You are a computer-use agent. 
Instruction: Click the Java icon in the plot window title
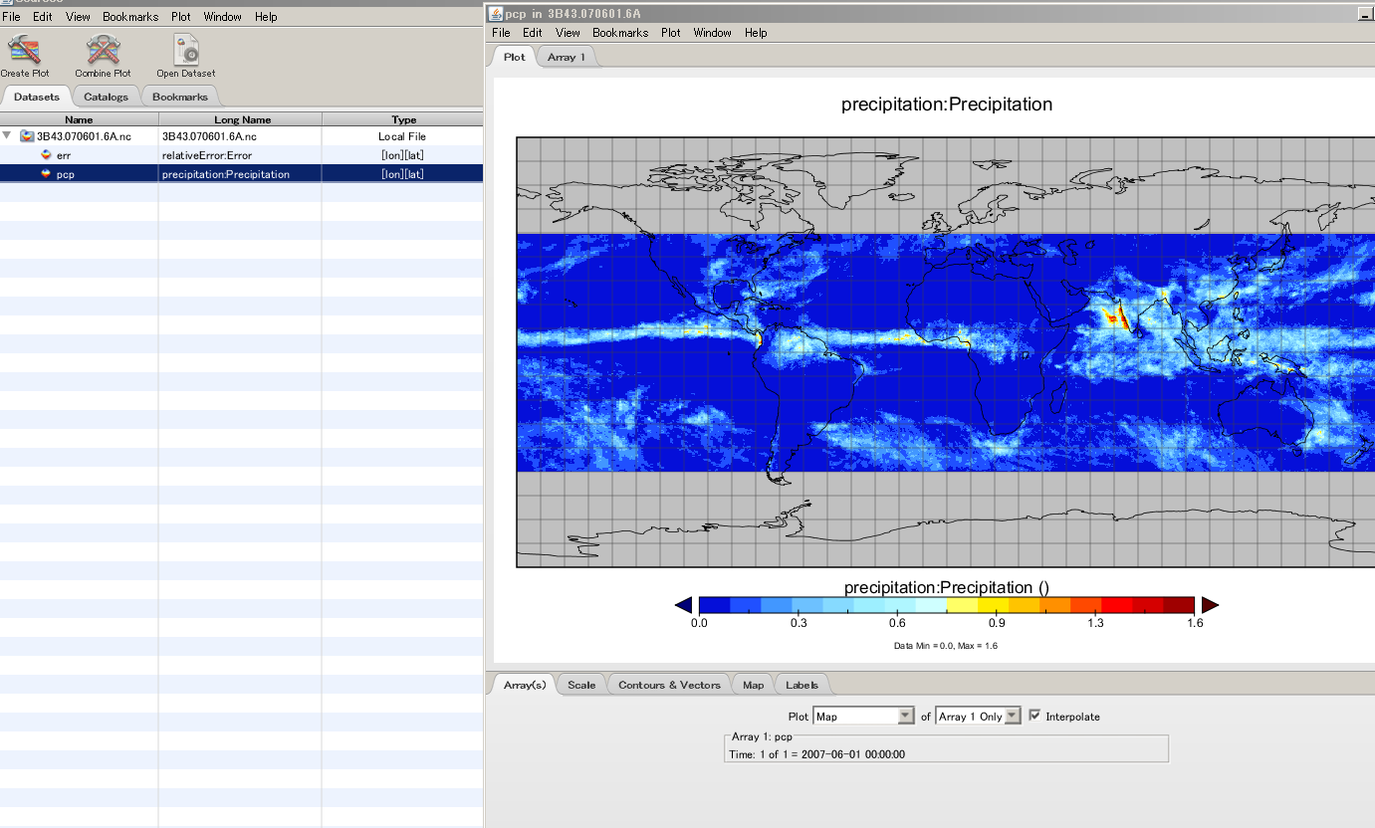coord(495,13)
